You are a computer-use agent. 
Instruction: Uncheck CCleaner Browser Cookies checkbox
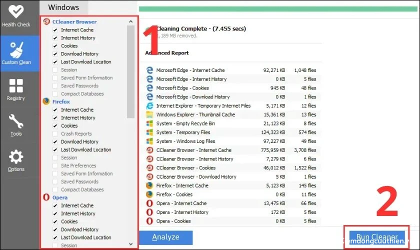pos(55,46)
